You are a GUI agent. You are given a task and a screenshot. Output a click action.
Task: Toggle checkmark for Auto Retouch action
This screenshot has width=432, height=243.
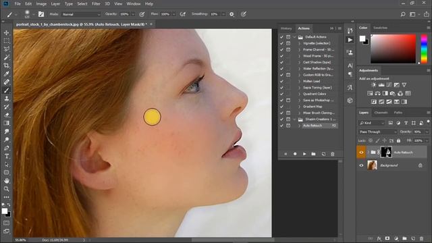281,126
